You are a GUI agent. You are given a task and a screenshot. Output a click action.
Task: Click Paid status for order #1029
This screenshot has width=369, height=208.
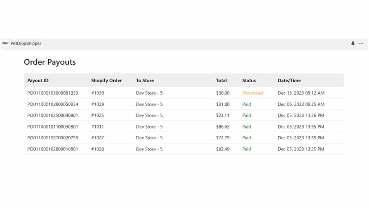point(246,104)
